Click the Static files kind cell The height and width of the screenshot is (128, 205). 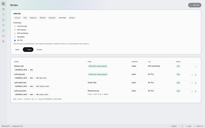pos(92,83)
